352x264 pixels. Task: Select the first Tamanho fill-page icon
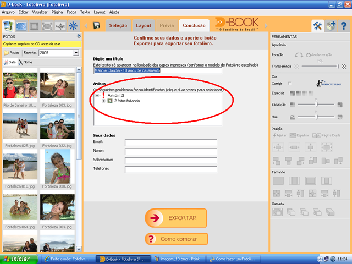pyautogui.click(x=278, y=180)
